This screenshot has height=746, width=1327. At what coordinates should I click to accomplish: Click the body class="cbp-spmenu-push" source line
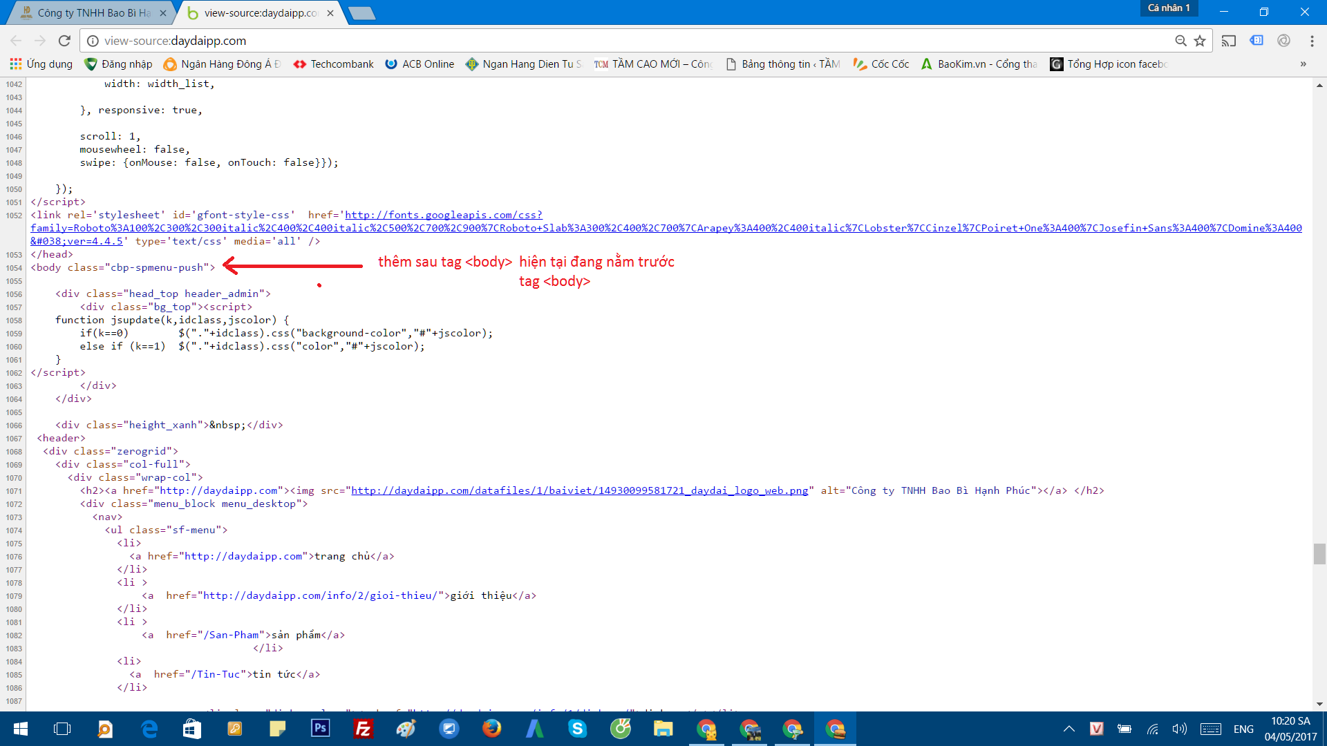tap(123, 267)
